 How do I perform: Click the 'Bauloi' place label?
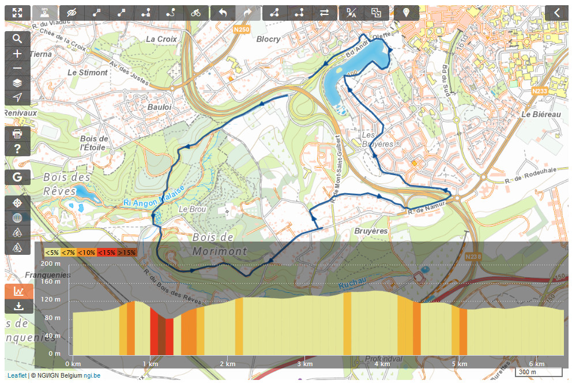tap(159, 107)
